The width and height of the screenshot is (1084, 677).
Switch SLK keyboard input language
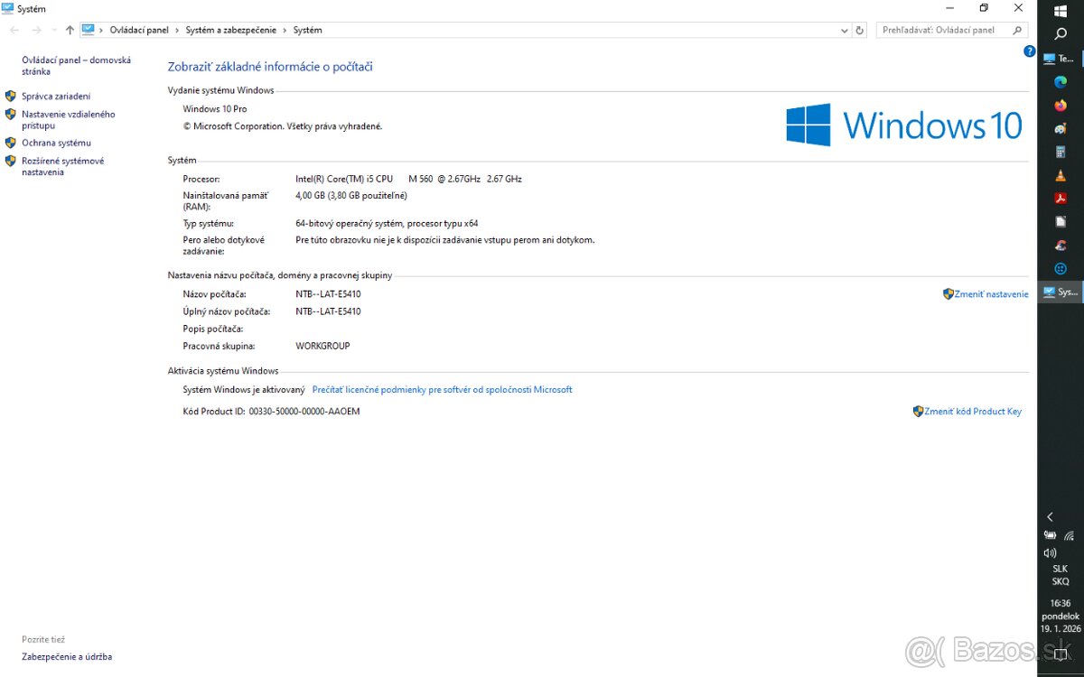point(1061,575)
